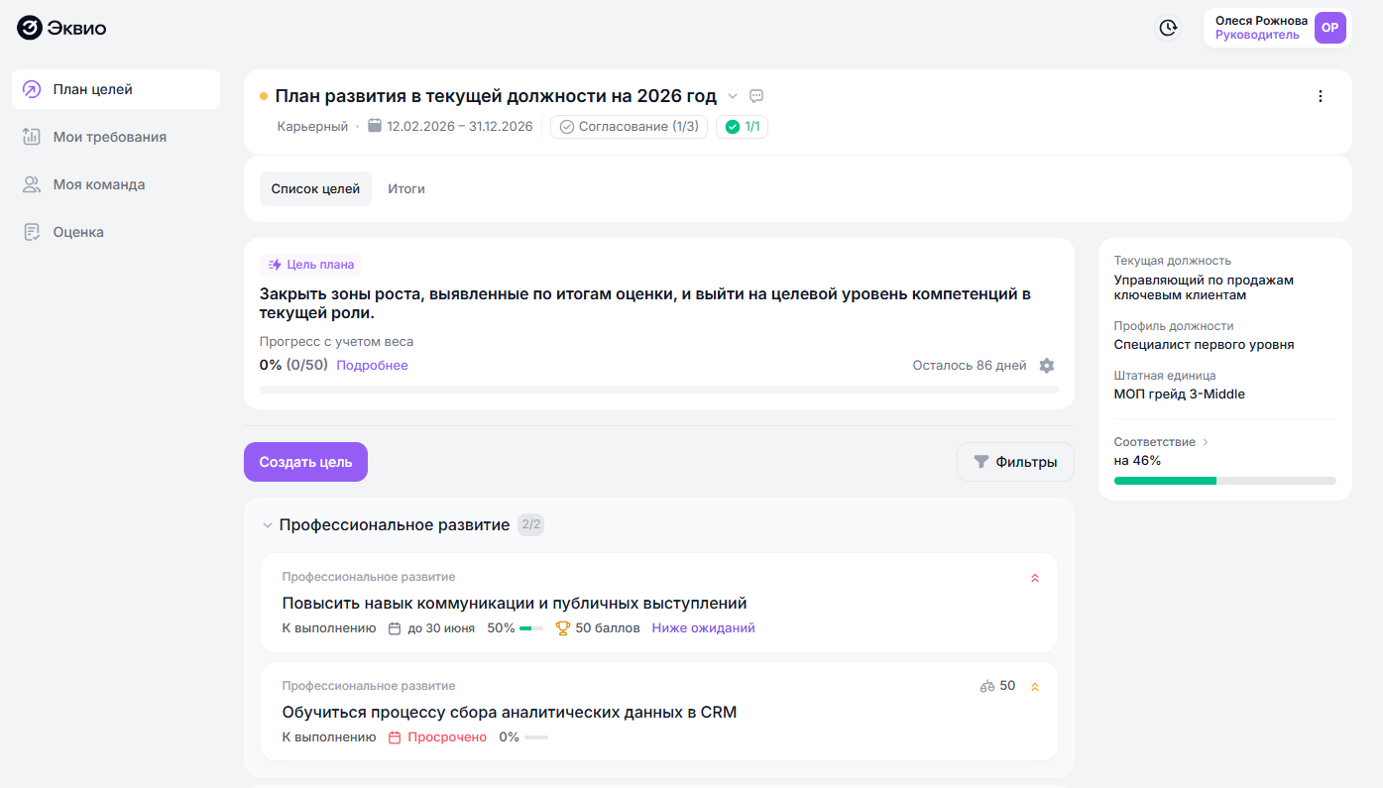Click the Эквио logo icon
Screen dimensions: 1383x788
tap(30, 28)
